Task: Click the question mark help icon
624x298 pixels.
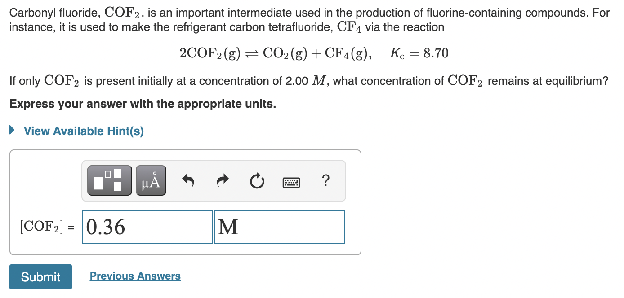Action: point(325,180)
